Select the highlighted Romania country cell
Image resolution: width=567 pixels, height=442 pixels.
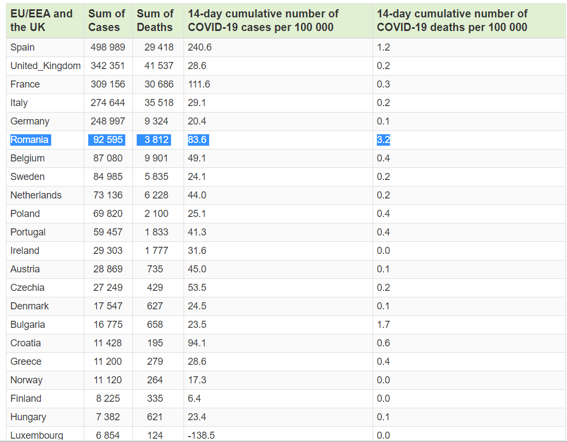[29, 140]
